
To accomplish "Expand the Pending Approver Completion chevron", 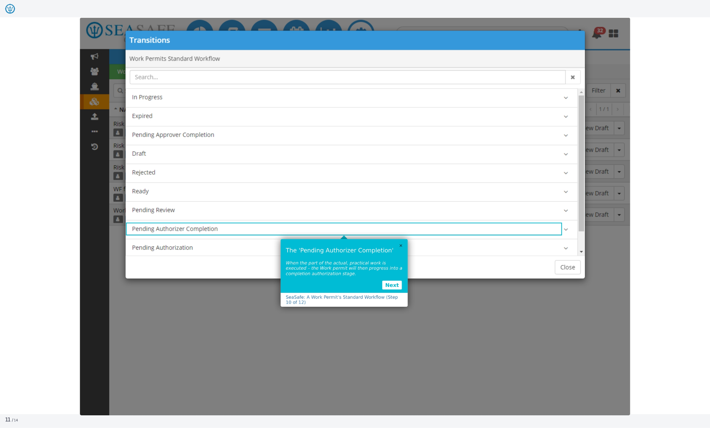I will (566, 136).
